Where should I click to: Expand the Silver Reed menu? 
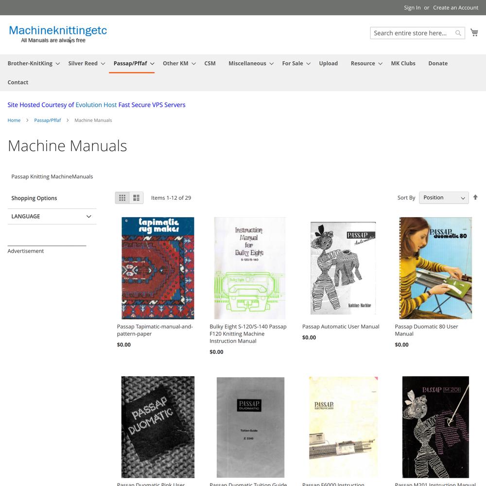(87, 63)
